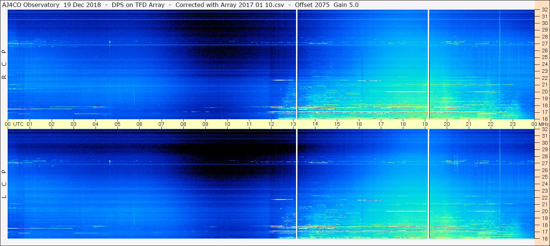This screenshot has height=246, width=550.
Task: Click the 26 MHz label in LCP panel
Action: (x=545, y=170)
